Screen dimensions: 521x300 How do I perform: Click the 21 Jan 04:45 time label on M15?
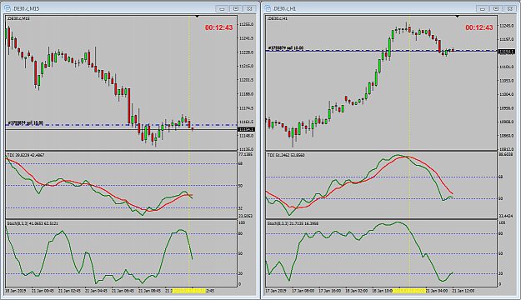click(x=97, y=291)
